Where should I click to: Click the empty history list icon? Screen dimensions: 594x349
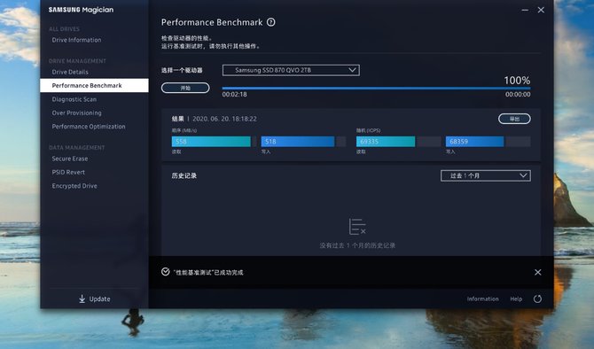(x=357, y=227)
